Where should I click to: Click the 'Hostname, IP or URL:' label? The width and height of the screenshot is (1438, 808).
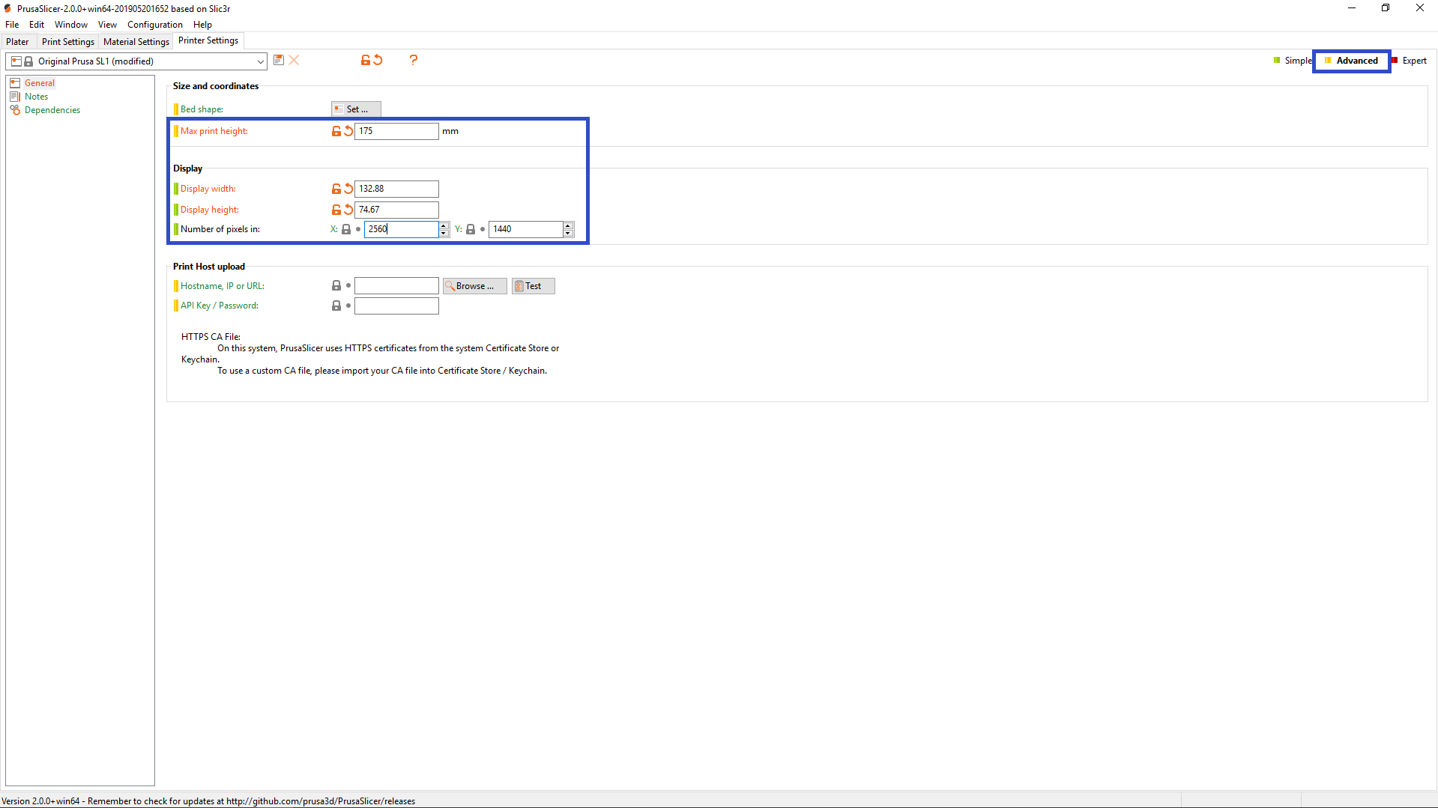point(223,286)
